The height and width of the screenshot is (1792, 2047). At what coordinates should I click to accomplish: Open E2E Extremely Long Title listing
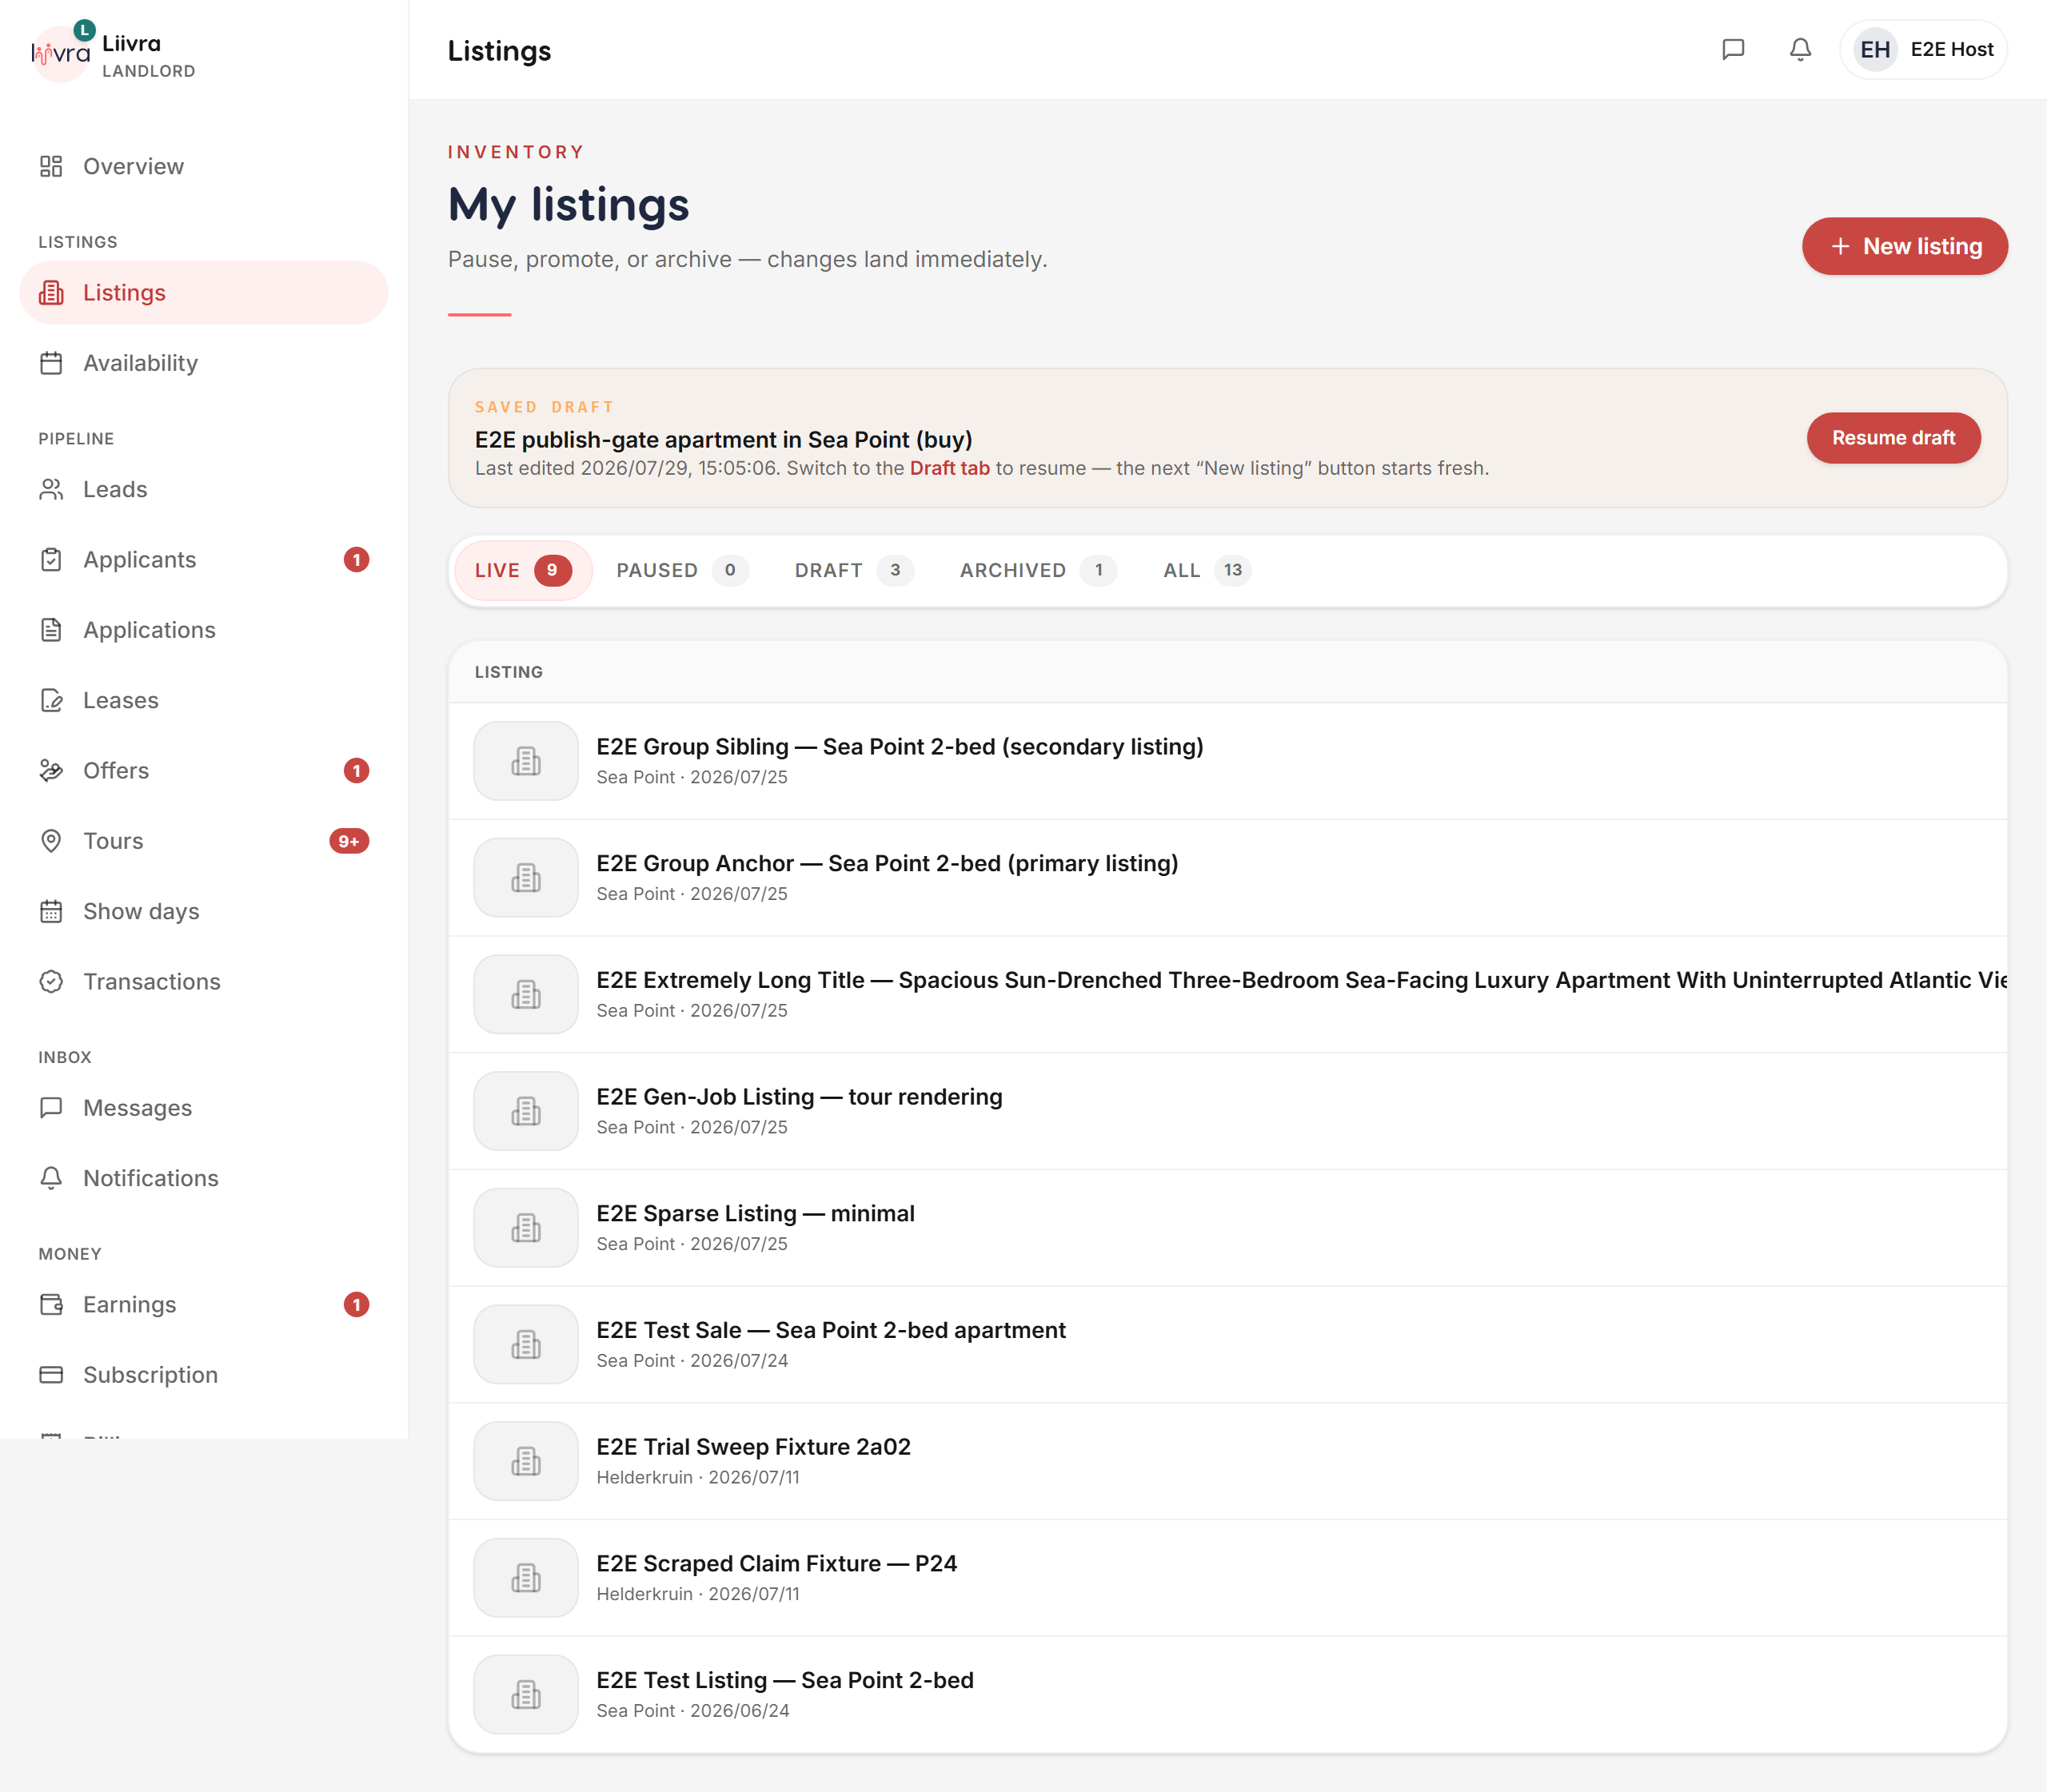[x=1227, y=994]
